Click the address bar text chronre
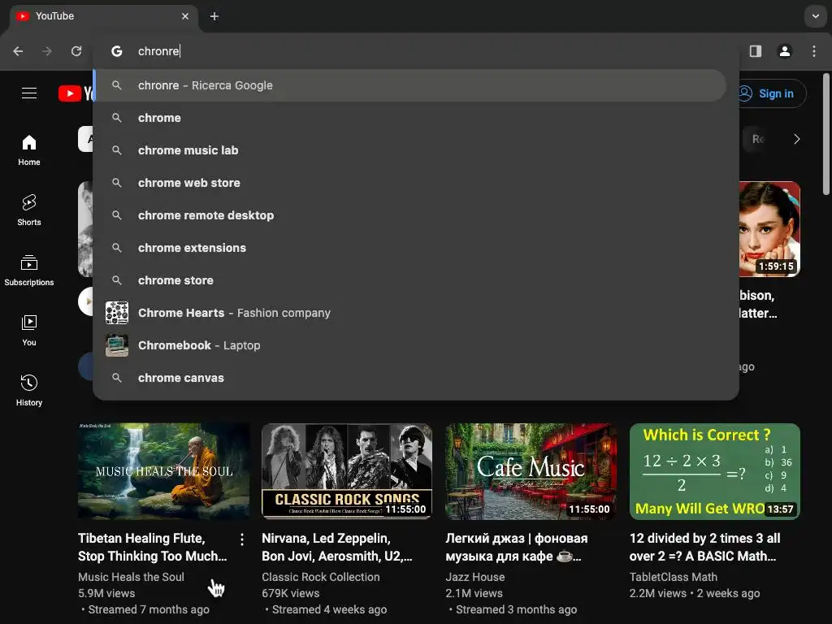Screen dimensions: 832x624 coord(158,51)
